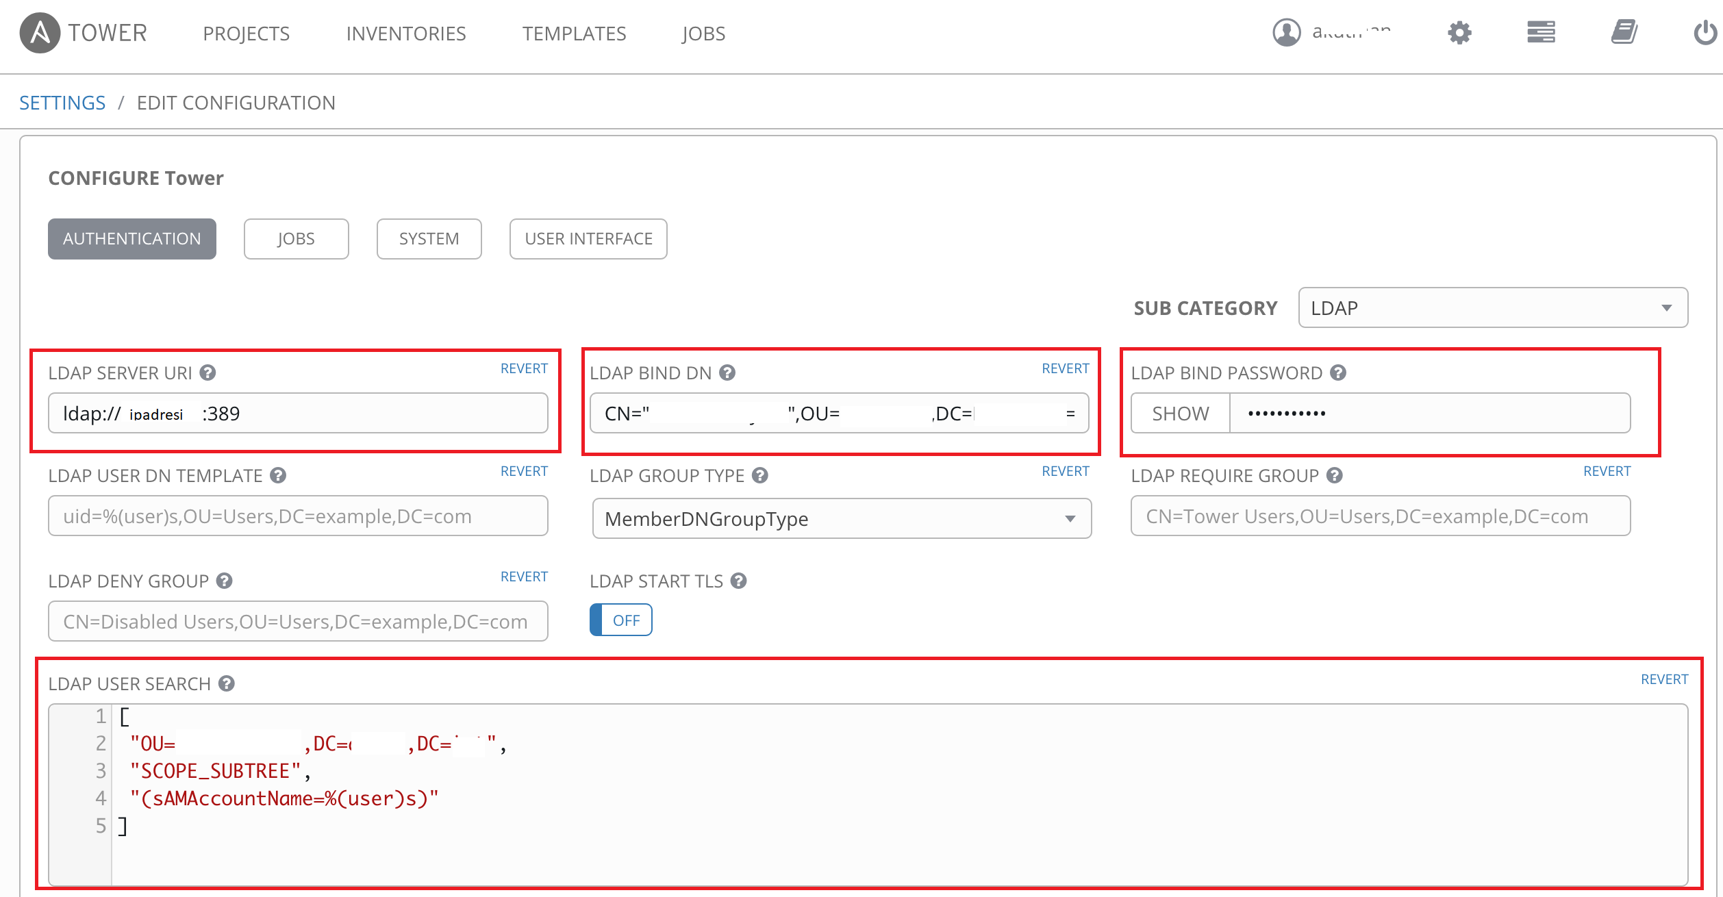Select the Jobs configuration tab

click(296, 239)
